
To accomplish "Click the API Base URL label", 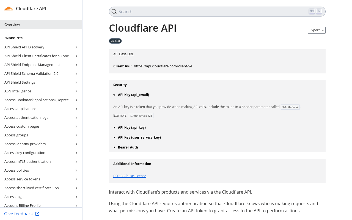I will click(123, 54).
